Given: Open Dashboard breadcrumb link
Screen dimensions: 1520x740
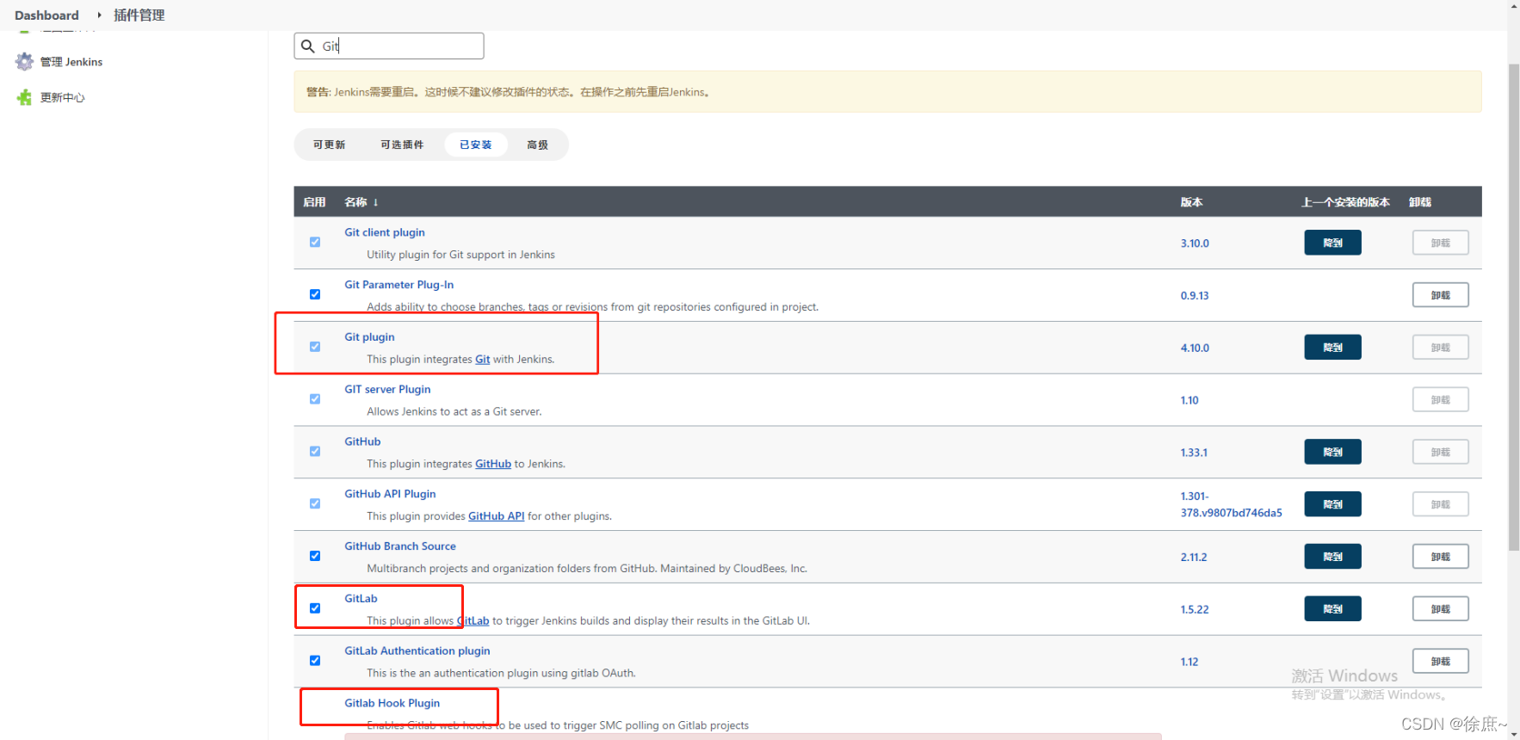Looking at the screenshot, I should click(x=46, y=15).
